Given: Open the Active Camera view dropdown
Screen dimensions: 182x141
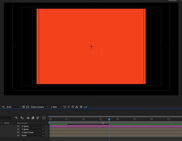Looking at the screenshot, I should 40,107.
